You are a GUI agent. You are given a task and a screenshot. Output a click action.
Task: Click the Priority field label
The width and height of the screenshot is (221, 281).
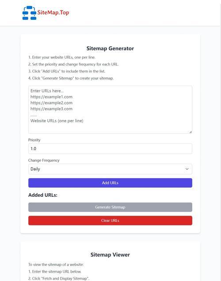point(34,140)
